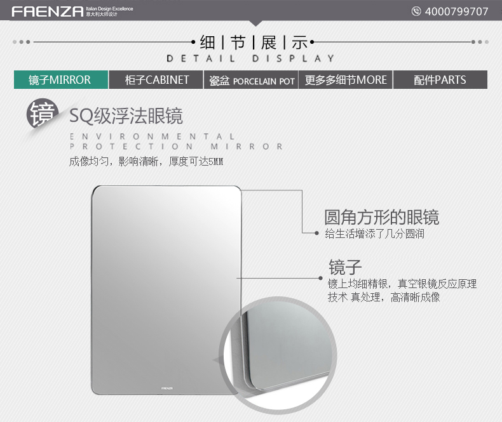Go to the 更多多细节MORE tab

[346, 79]
